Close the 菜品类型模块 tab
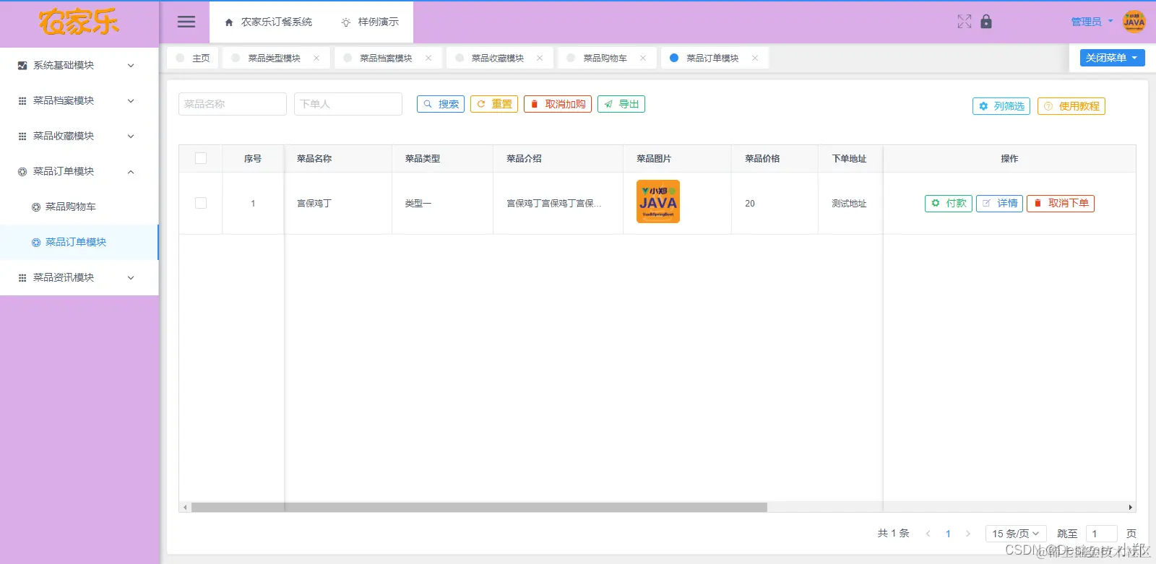The image size is (1156, 564). point(316,58)
